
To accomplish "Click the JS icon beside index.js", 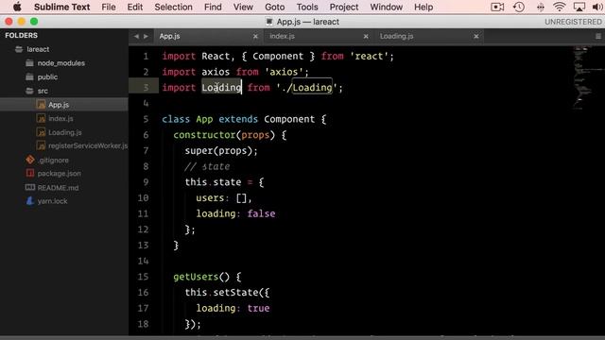I will pos(41,118).
